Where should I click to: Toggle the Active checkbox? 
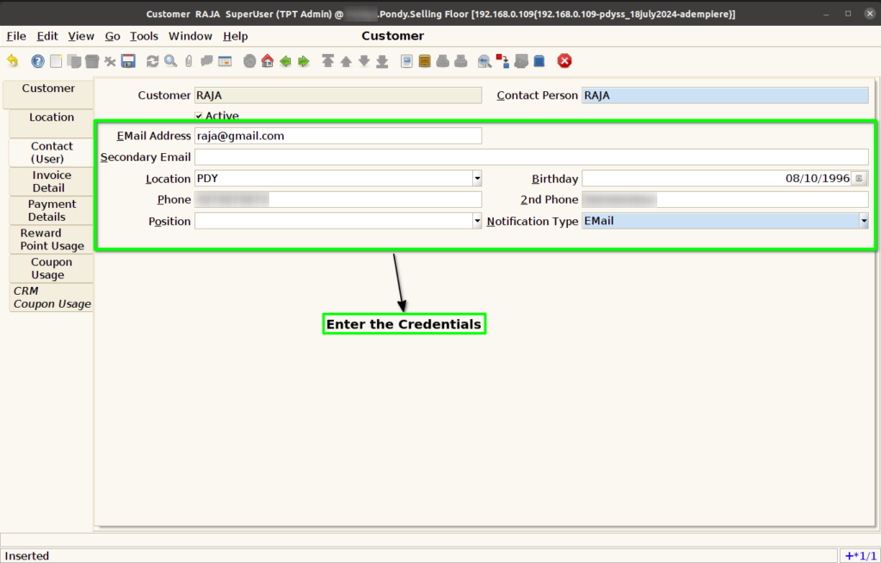(199, 116)
